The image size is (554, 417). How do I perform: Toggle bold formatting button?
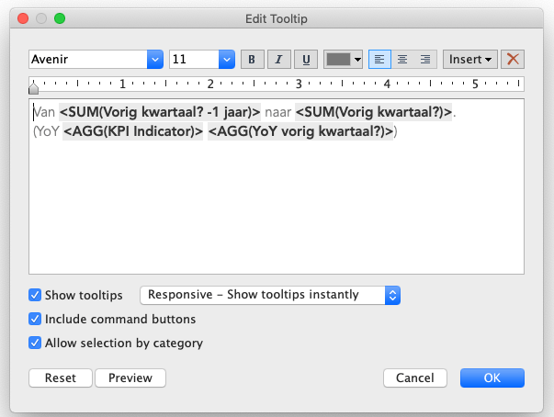tap(252, 59)
